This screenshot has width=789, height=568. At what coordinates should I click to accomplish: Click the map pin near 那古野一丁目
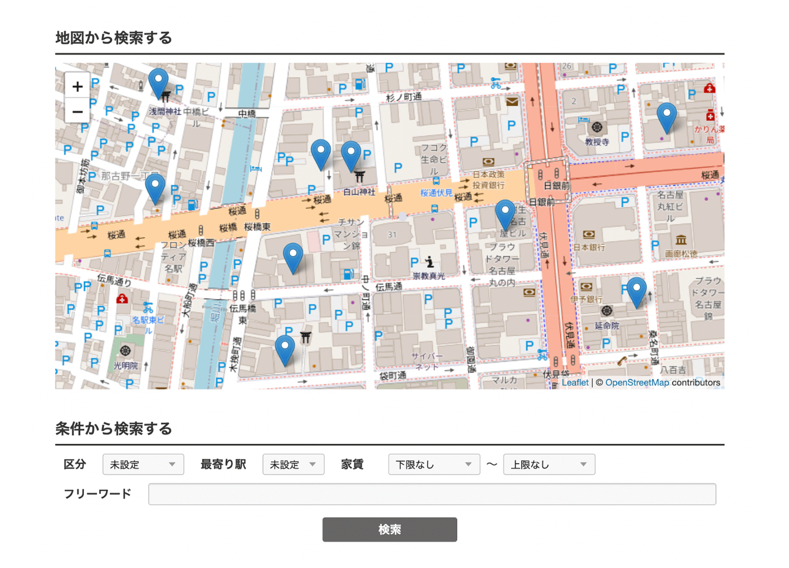pos(155,188)
